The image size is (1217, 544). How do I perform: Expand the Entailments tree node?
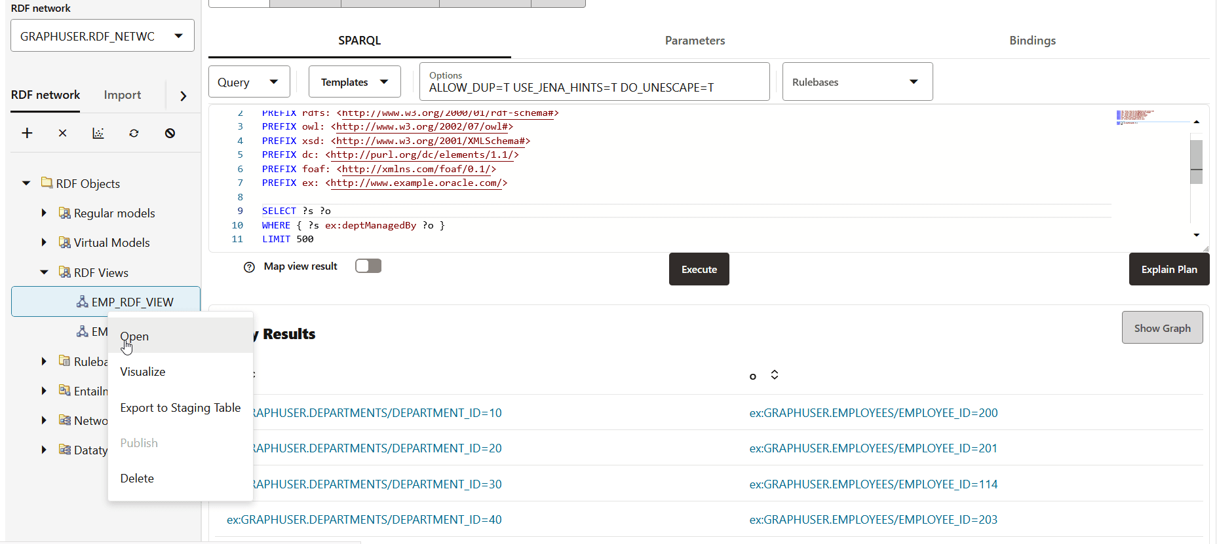pyautogui.click(x=44, y=391)
